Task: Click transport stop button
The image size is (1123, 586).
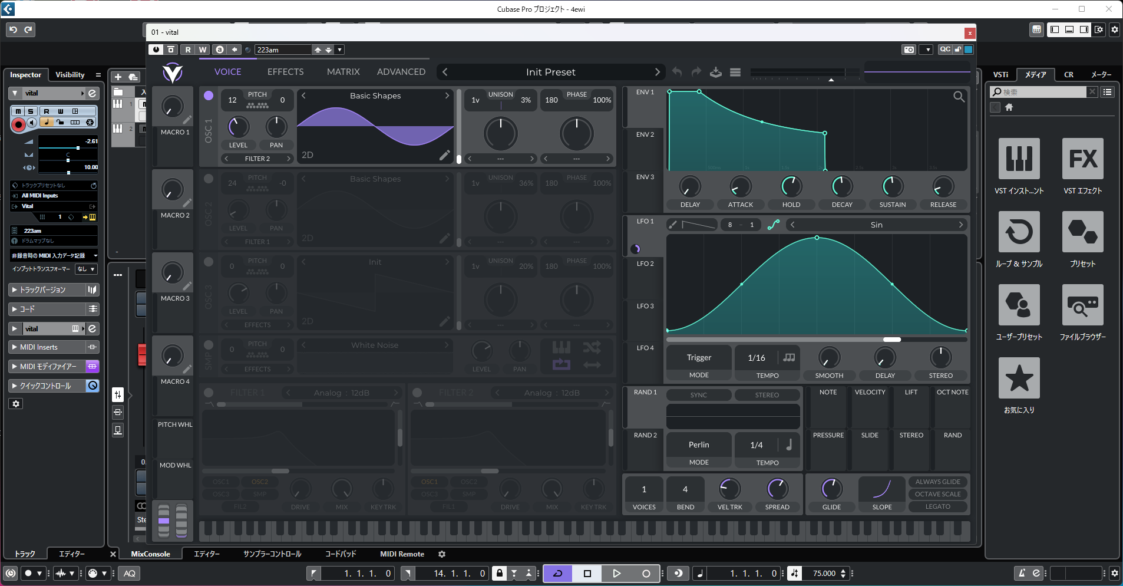Action: [587, 573]
